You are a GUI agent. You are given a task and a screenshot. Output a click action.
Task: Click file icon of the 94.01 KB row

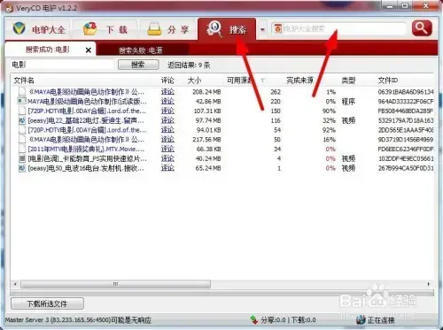[x=22, y=130]
